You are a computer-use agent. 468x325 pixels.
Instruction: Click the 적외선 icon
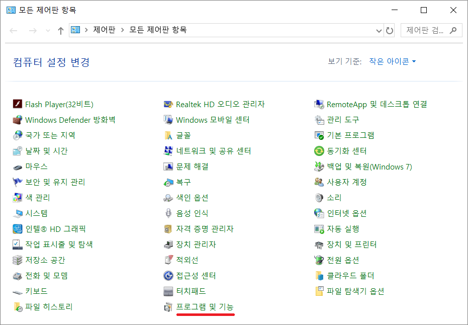tap(168, 260)
